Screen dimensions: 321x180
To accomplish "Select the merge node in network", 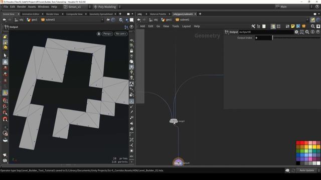I will click(174, 121).
